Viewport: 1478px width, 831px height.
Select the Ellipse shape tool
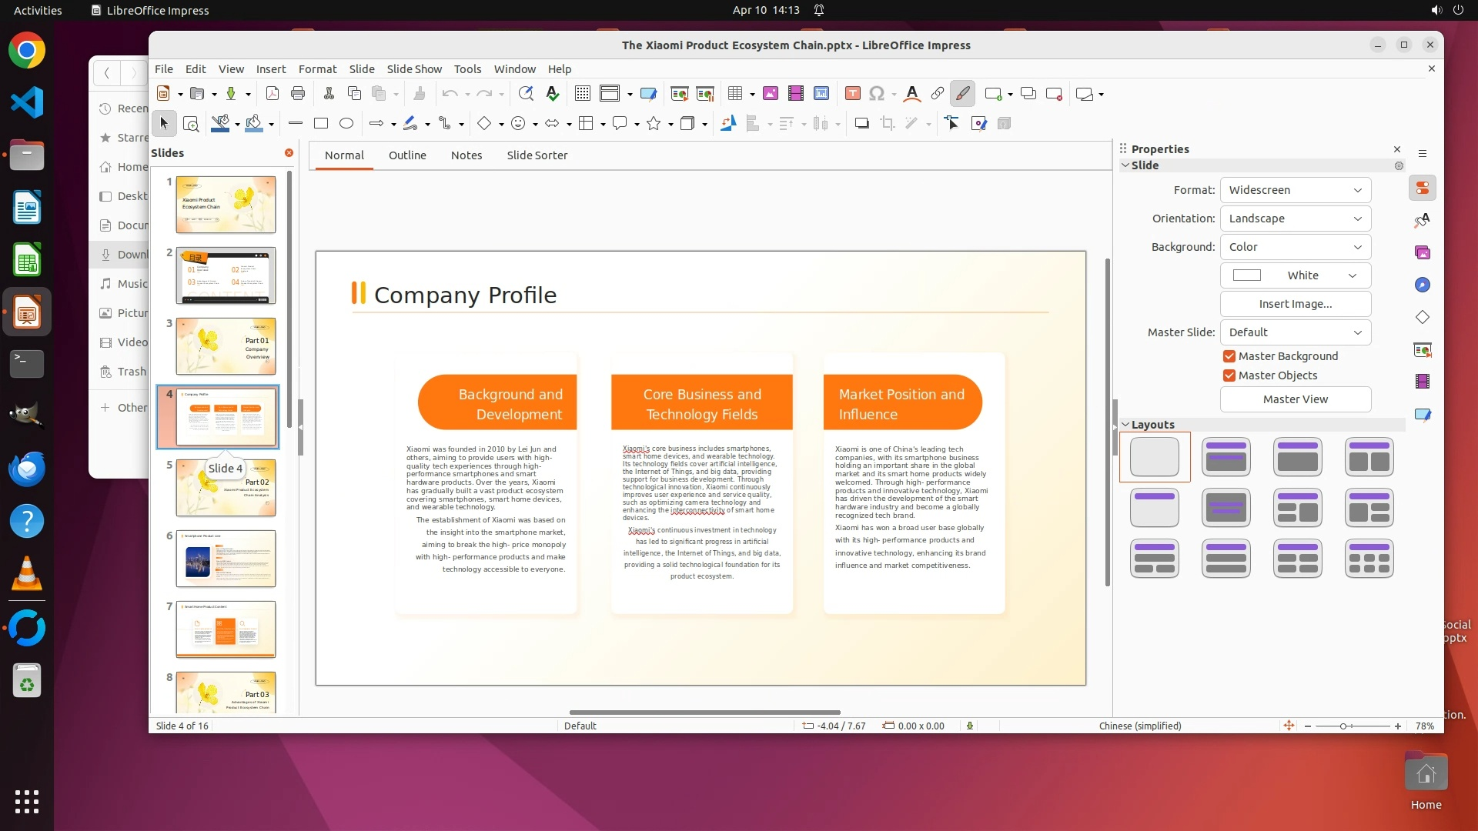346,123
